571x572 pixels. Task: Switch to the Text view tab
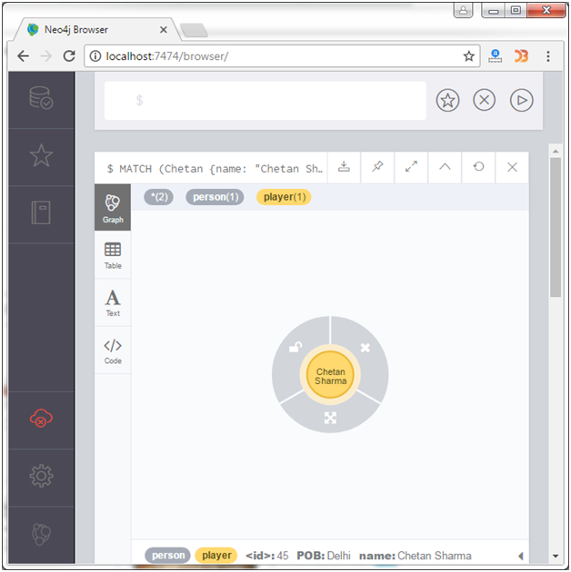[x=113, y=302]
